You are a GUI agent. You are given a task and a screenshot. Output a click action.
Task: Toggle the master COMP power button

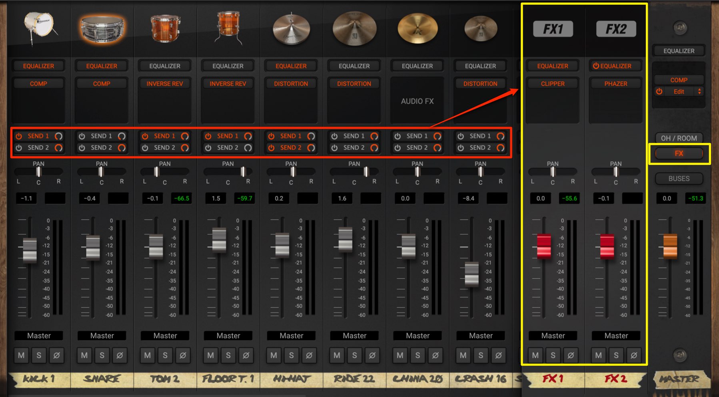pyautogui.click(x=659, y=91)
